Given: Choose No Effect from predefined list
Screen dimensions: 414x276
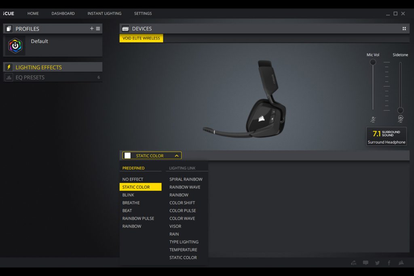Looking at the screenshot, I should (133, 179).
